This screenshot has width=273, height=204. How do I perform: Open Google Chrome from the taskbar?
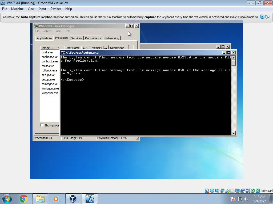coord(23,199)
